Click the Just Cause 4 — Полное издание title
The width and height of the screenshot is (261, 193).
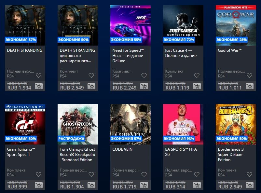pyautogui.click(x=181, y=53)
